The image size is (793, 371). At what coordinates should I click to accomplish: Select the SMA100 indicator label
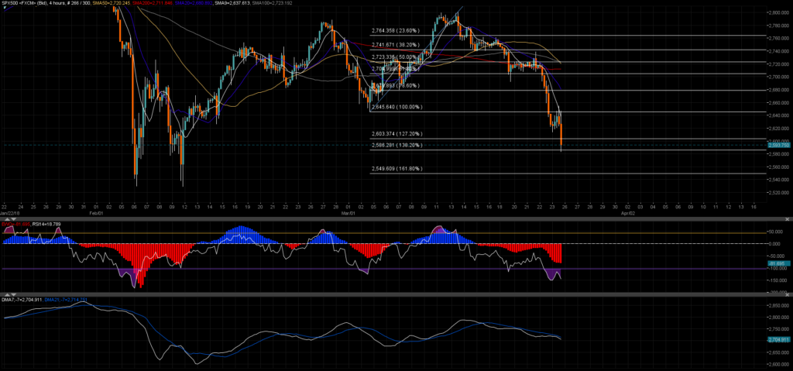(x=271, y=3)
